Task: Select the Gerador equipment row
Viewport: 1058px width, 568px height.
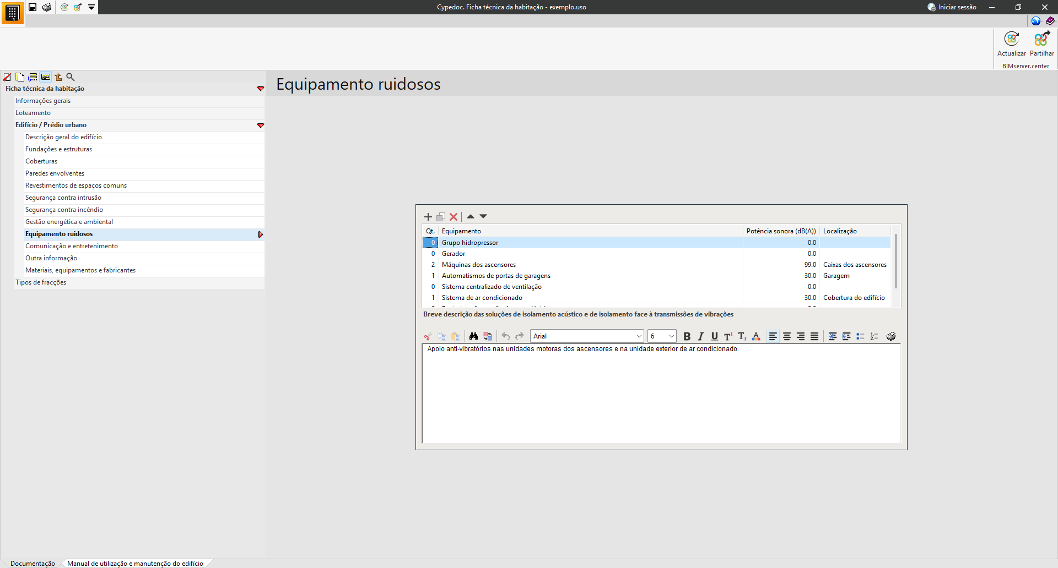Action: pos(656,254)
